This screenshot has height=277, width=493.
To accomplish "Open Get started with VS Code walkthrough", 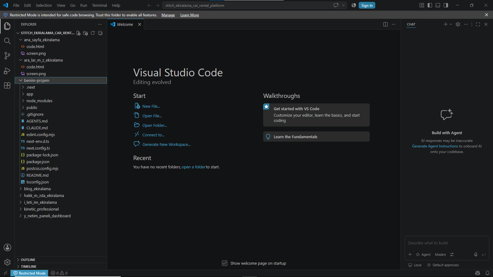I will click(316, 115).
